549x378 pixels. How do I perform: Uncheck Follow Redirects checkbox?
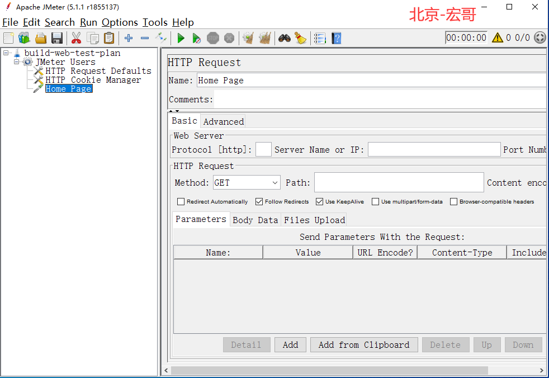click(259, 201)
